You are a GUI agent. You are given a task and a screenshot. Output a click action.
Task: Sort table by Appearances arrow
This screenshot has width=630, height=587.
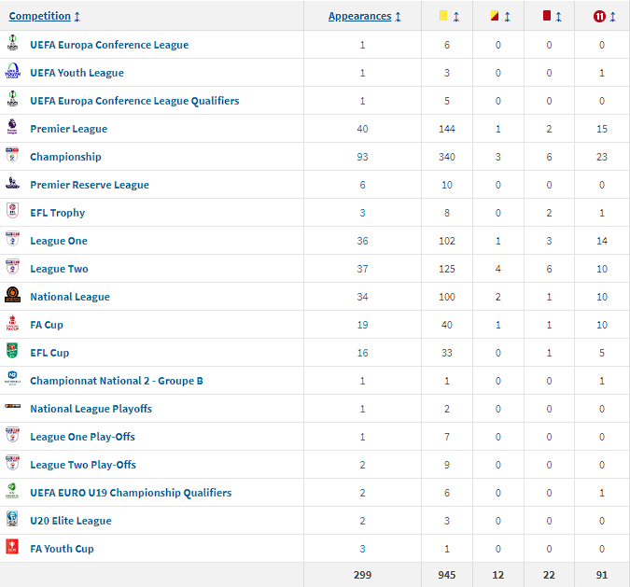point(398,17)
